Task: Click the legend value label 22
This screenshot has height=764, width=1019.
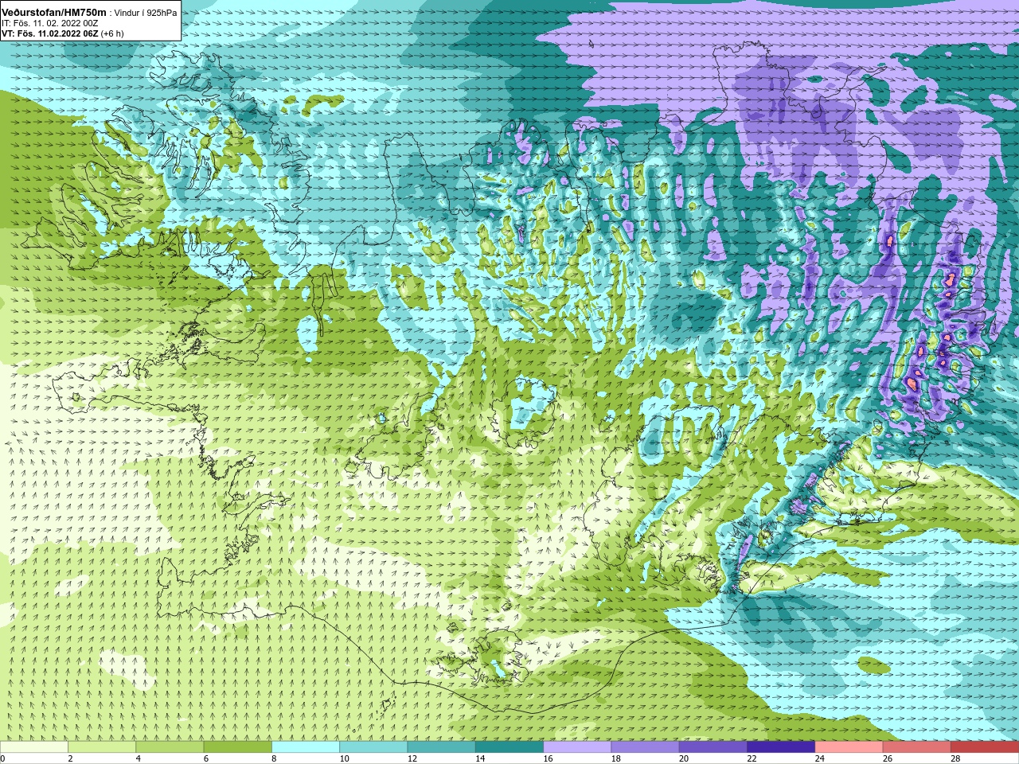Action: click(x=752, y=758)
